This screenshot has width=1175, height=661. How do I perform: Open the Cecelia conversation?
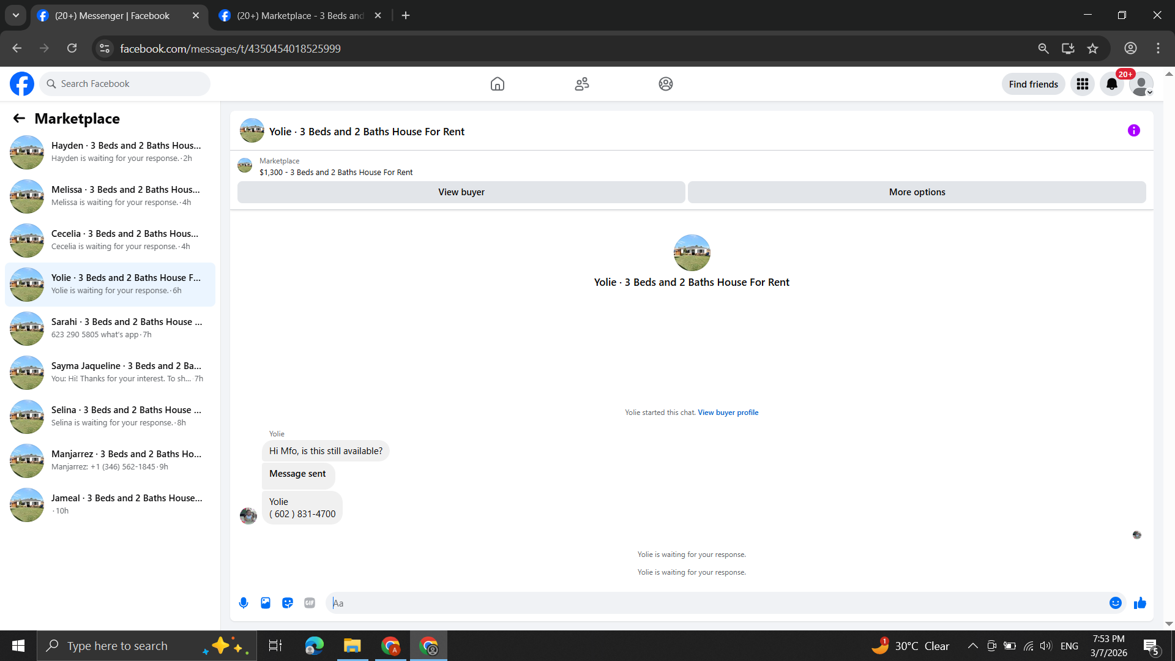(x=110, y=240)
